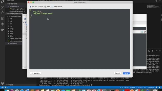Click the terminal prompt line
Screen dimensions: 162x91
click(x=65, y=85)
